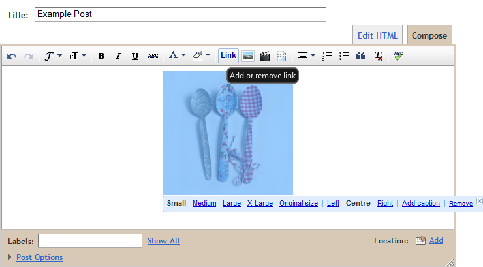Click into the Title input field
The width and height of the screenshot is (483, 267).
(x=180, y=14)
